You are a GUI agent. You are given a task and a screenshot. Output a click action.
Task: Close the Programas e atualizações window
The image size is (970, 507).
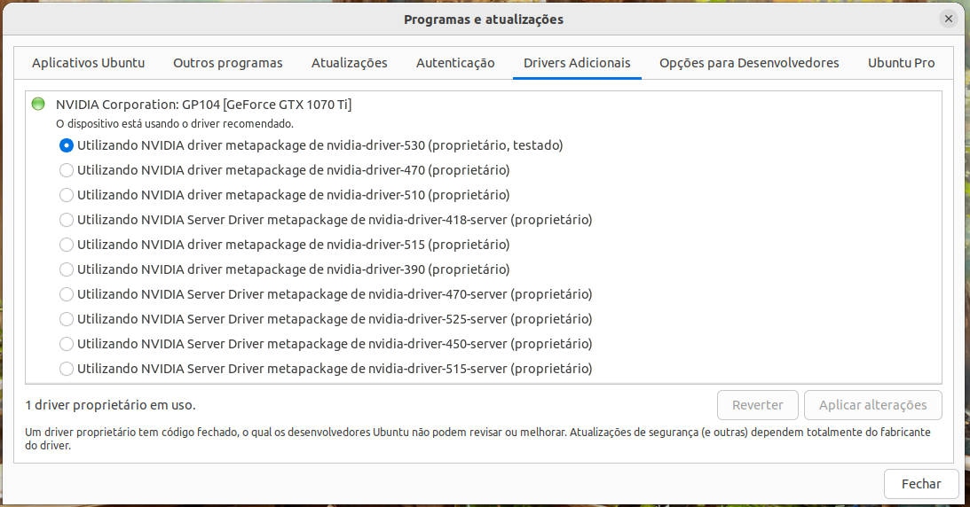[x=949, y=19]
